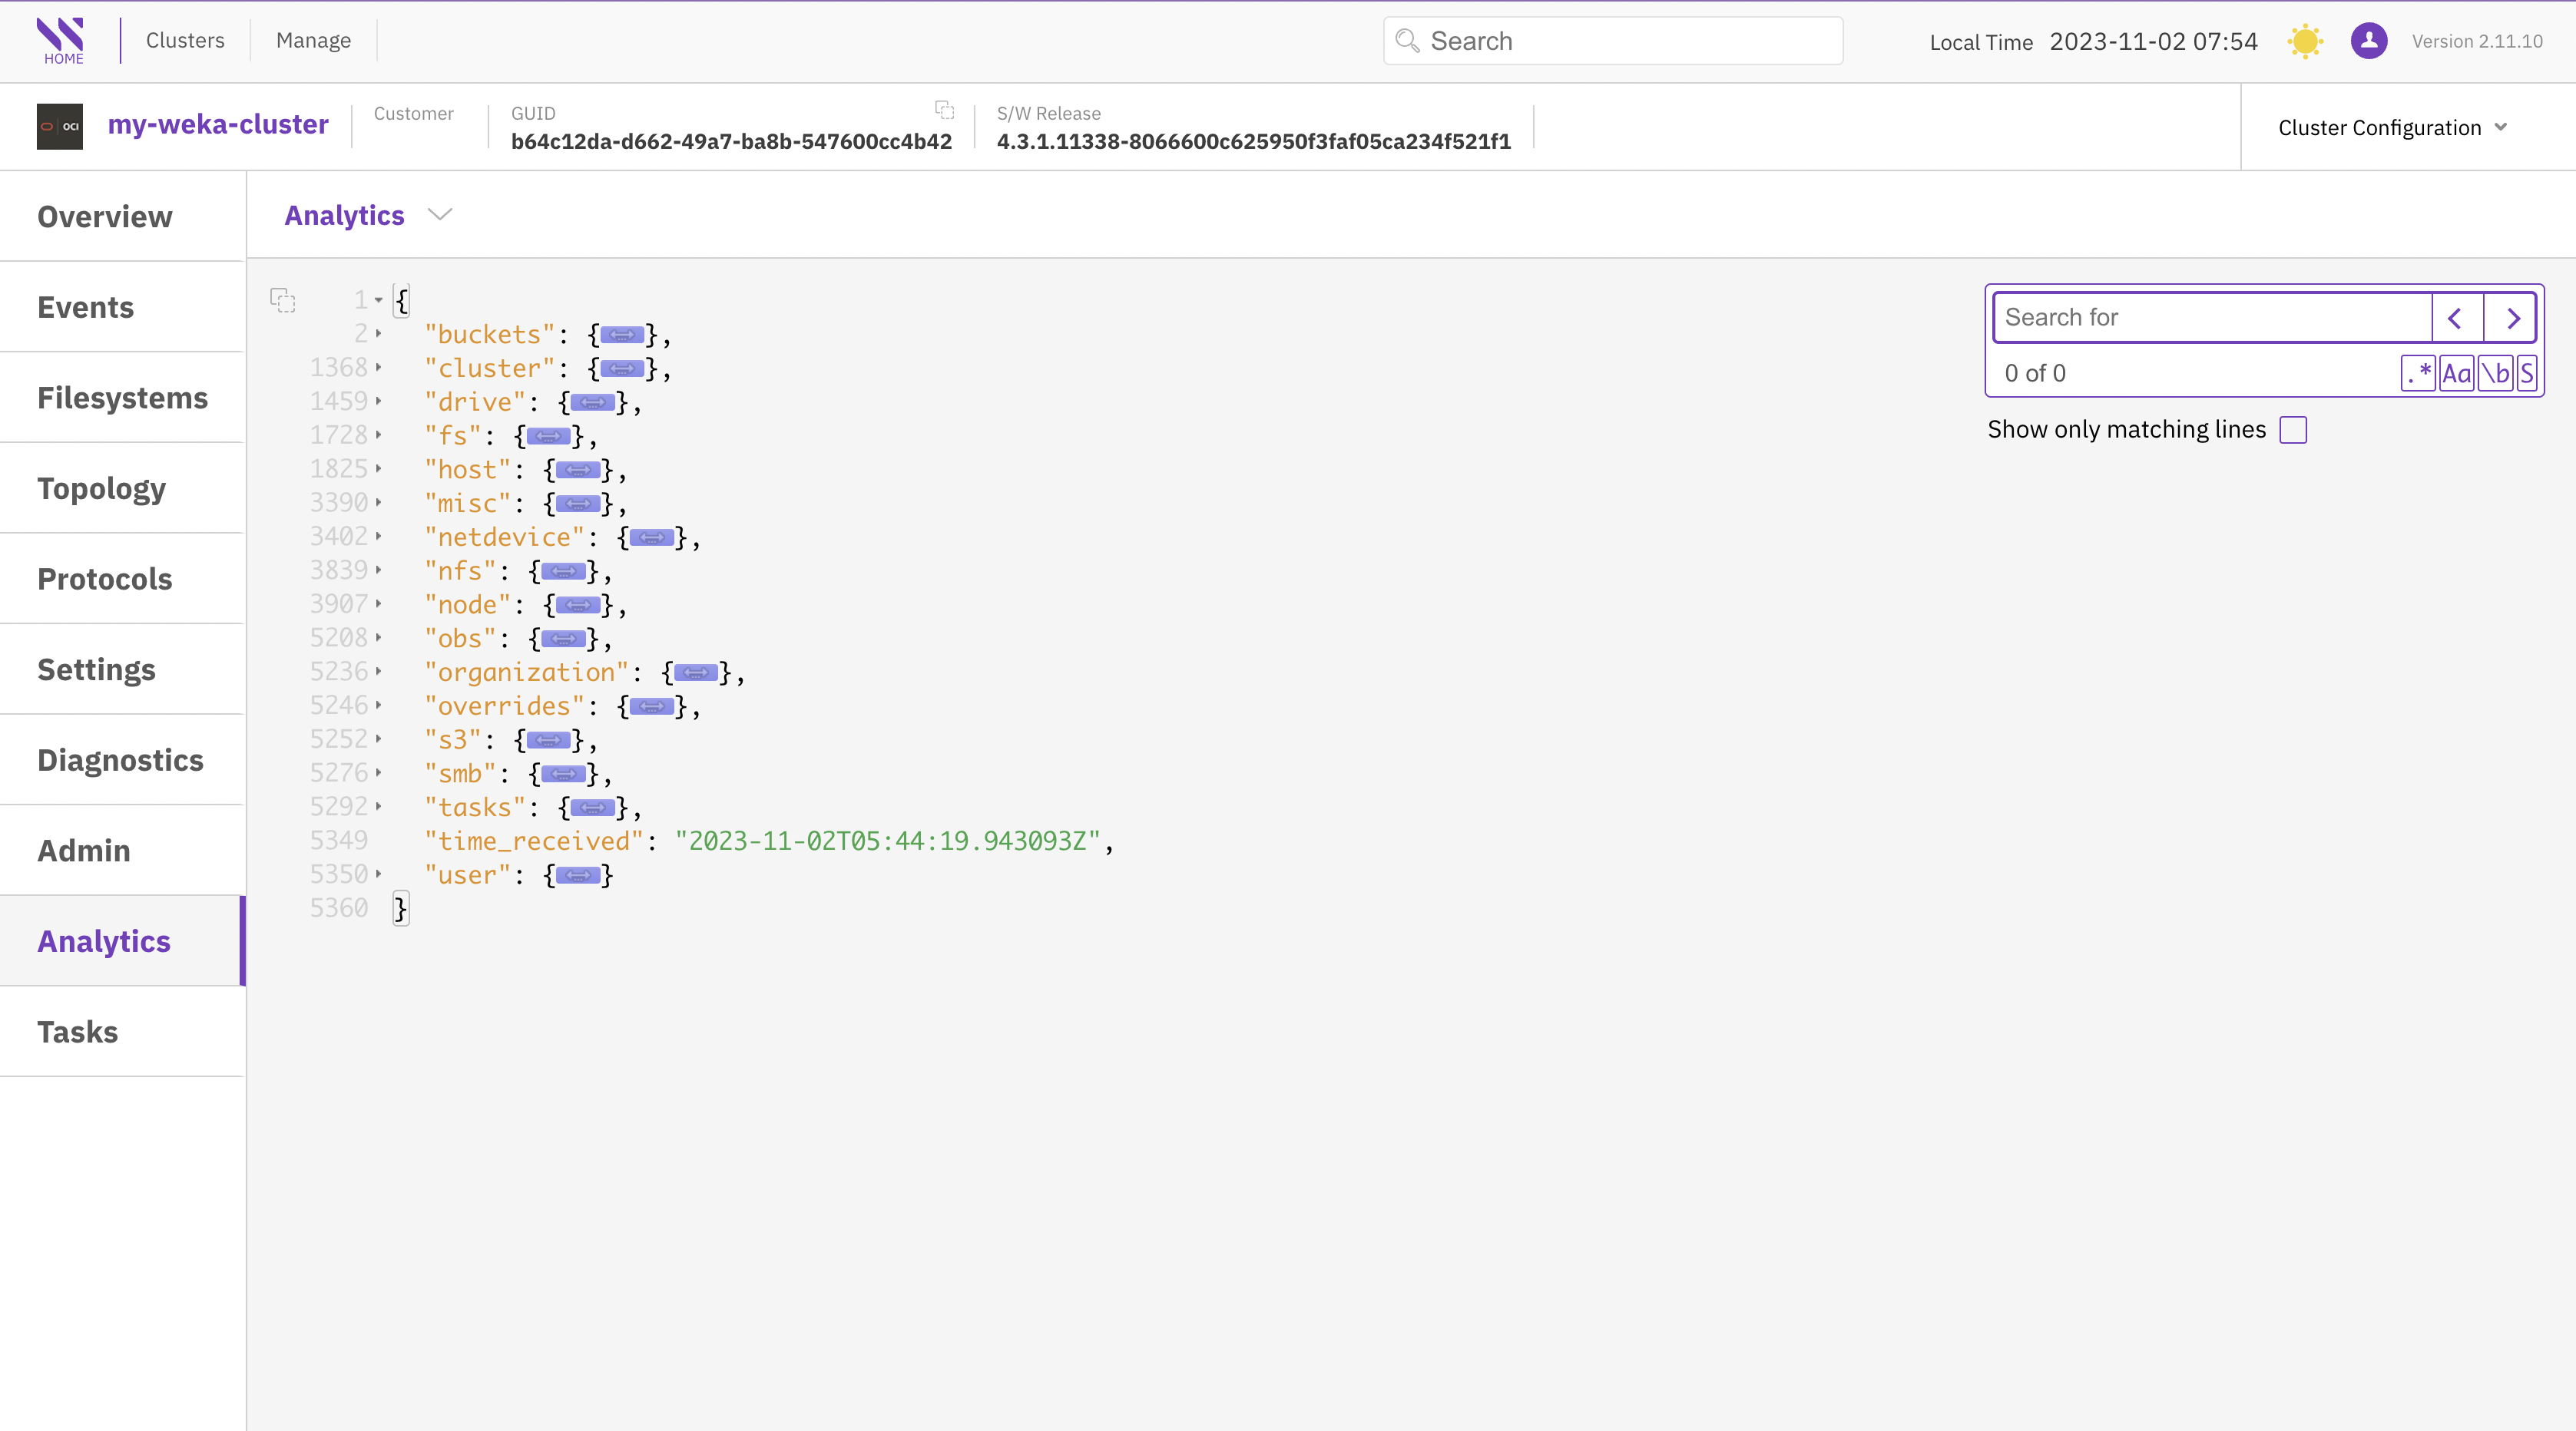2576x1431 pixels.
Task: Toggle case-sensitive Aa search option
Action: [2456, 373]
